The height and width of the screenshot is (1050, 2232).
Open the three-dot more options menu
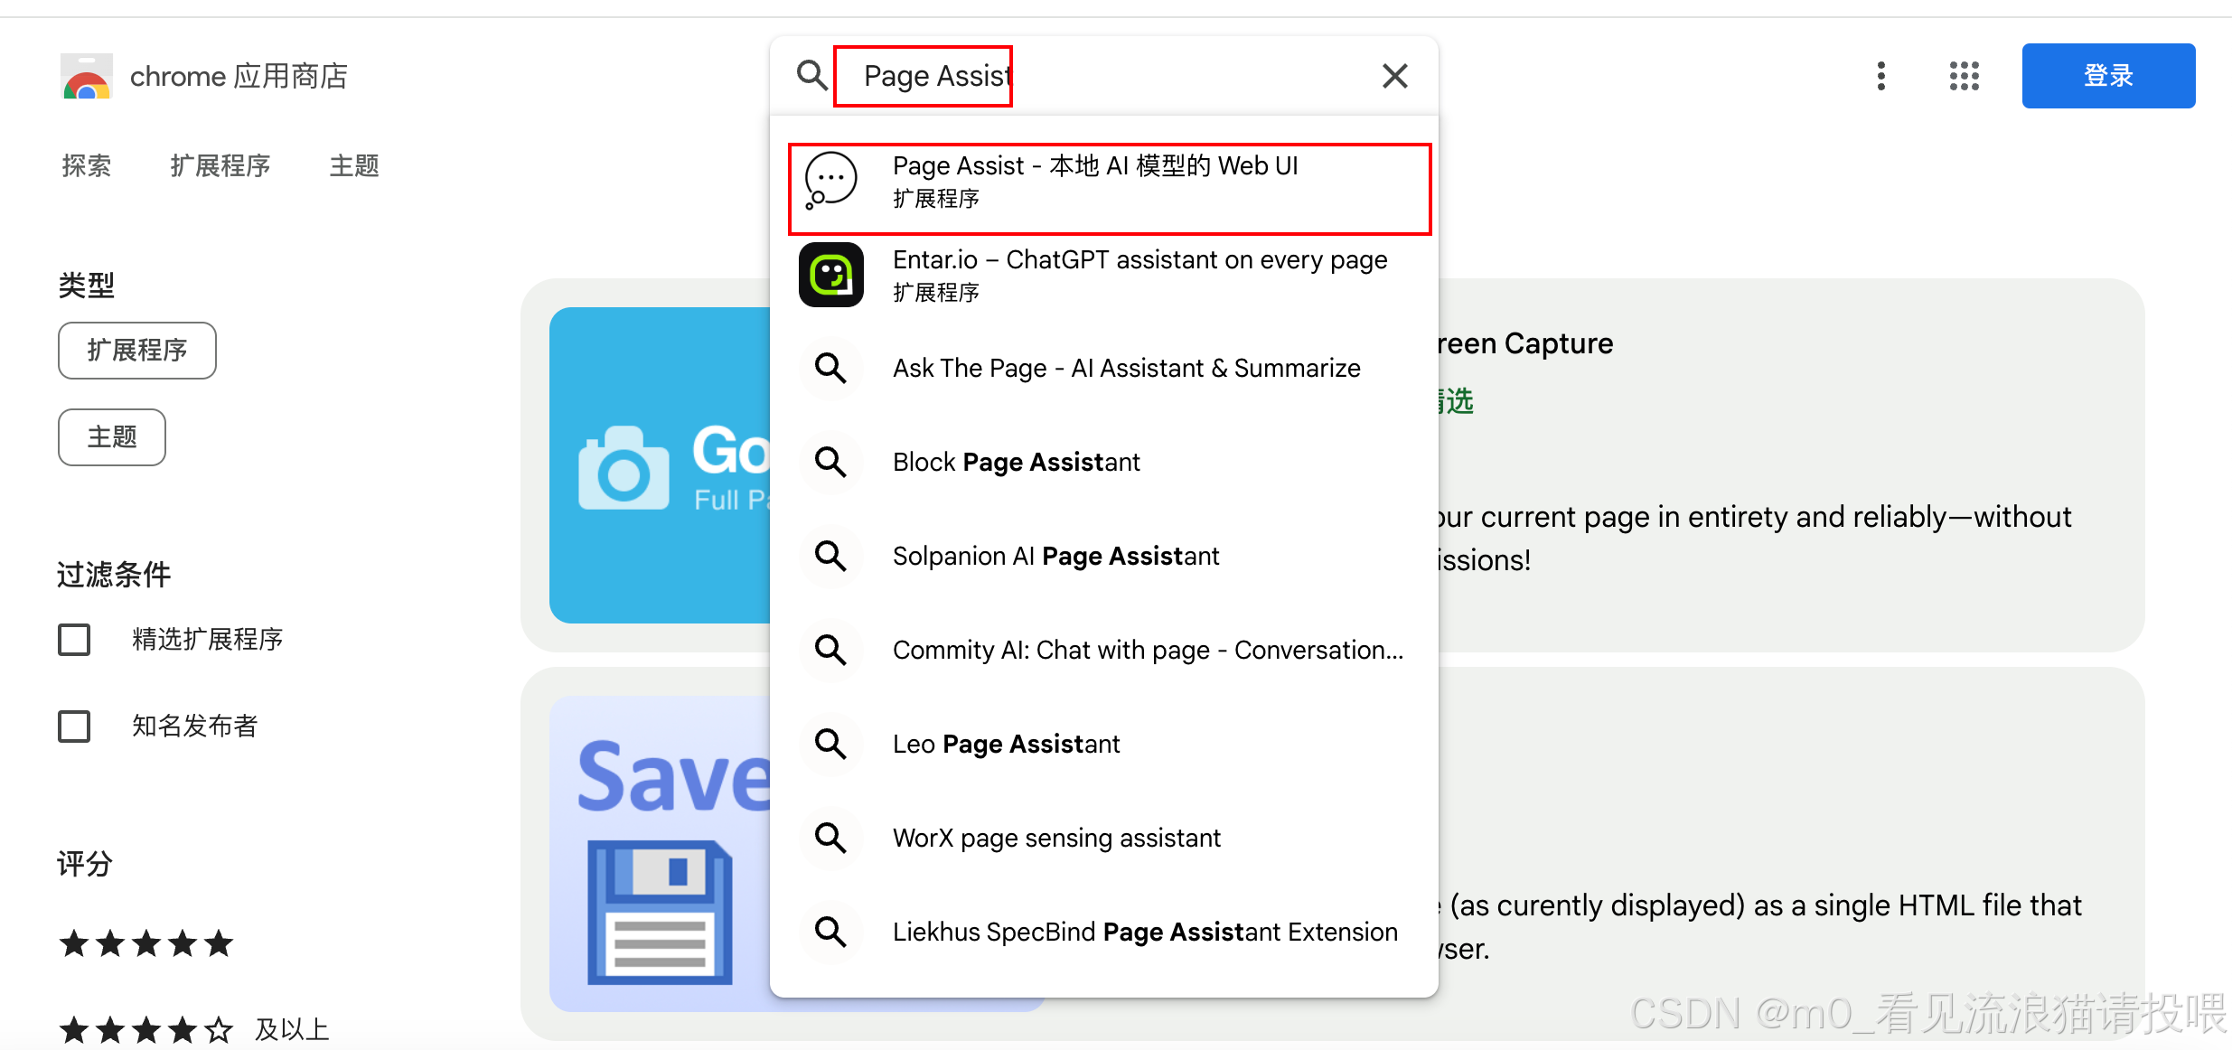click(x=1880, y=76)
